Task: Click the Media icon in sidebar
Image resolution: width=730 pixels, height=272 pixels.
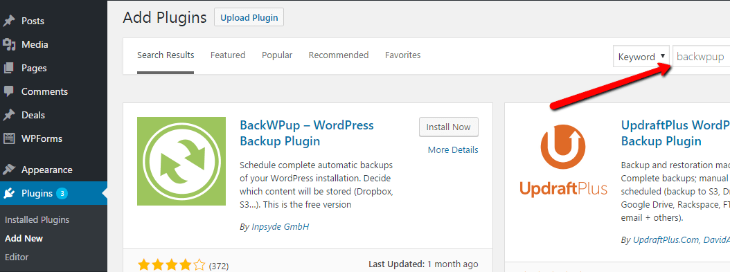Action: (9, 44)
